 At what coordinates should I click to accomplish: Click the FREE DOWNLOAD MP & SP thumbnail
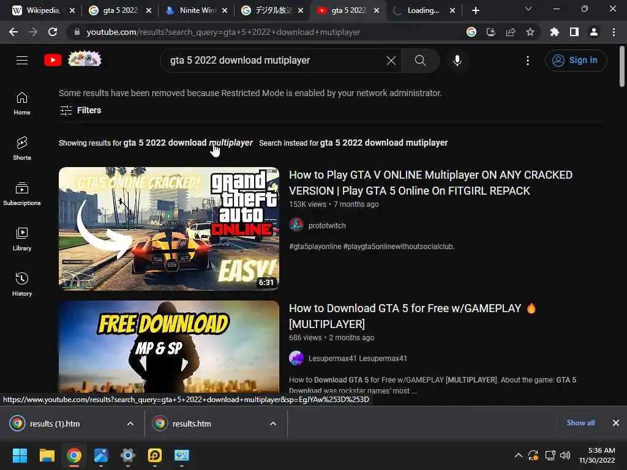tap(169, 347)
